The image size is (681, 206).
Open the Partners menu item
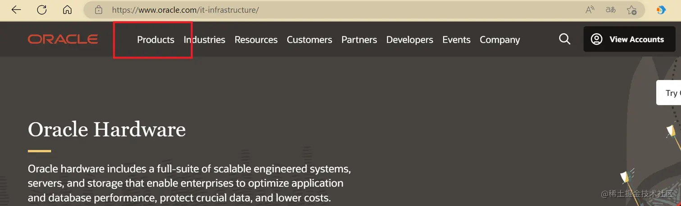(x=359, y=40)
